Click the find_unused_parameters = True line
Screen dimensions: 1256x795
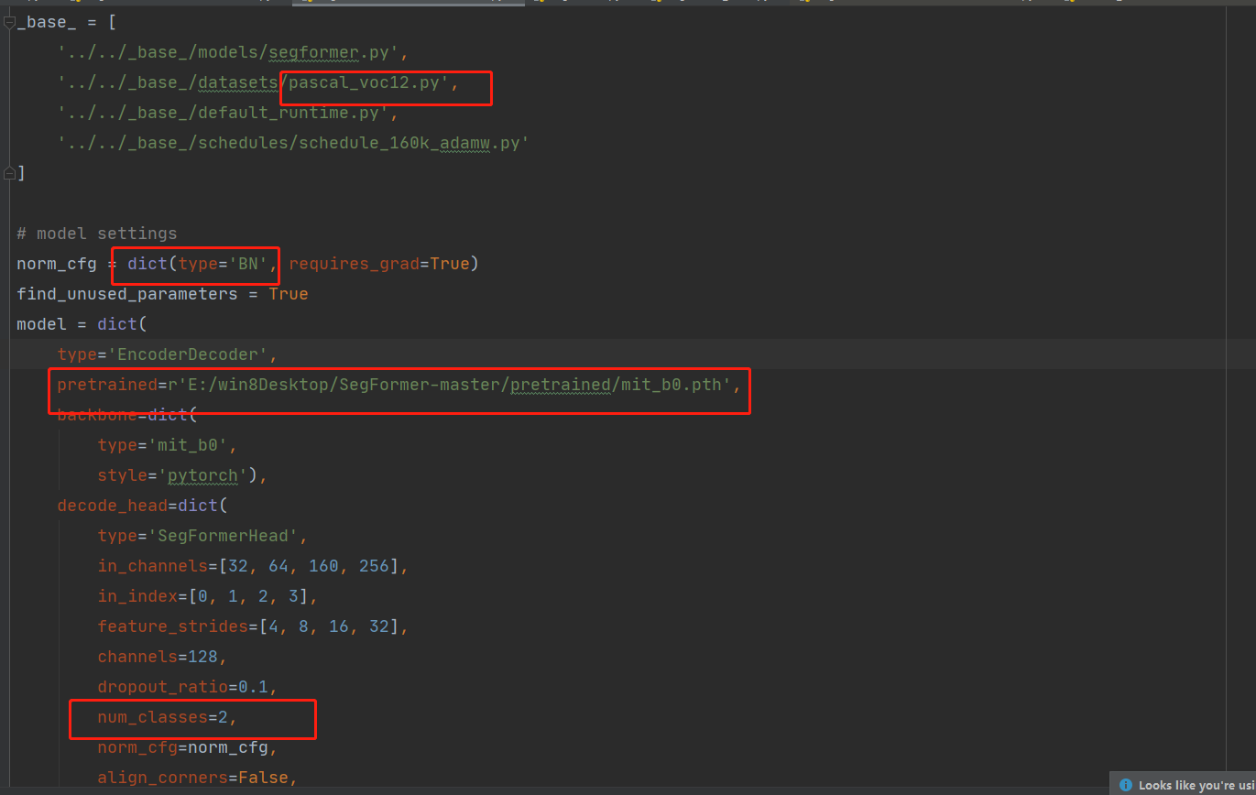click(x=162, y=294)
